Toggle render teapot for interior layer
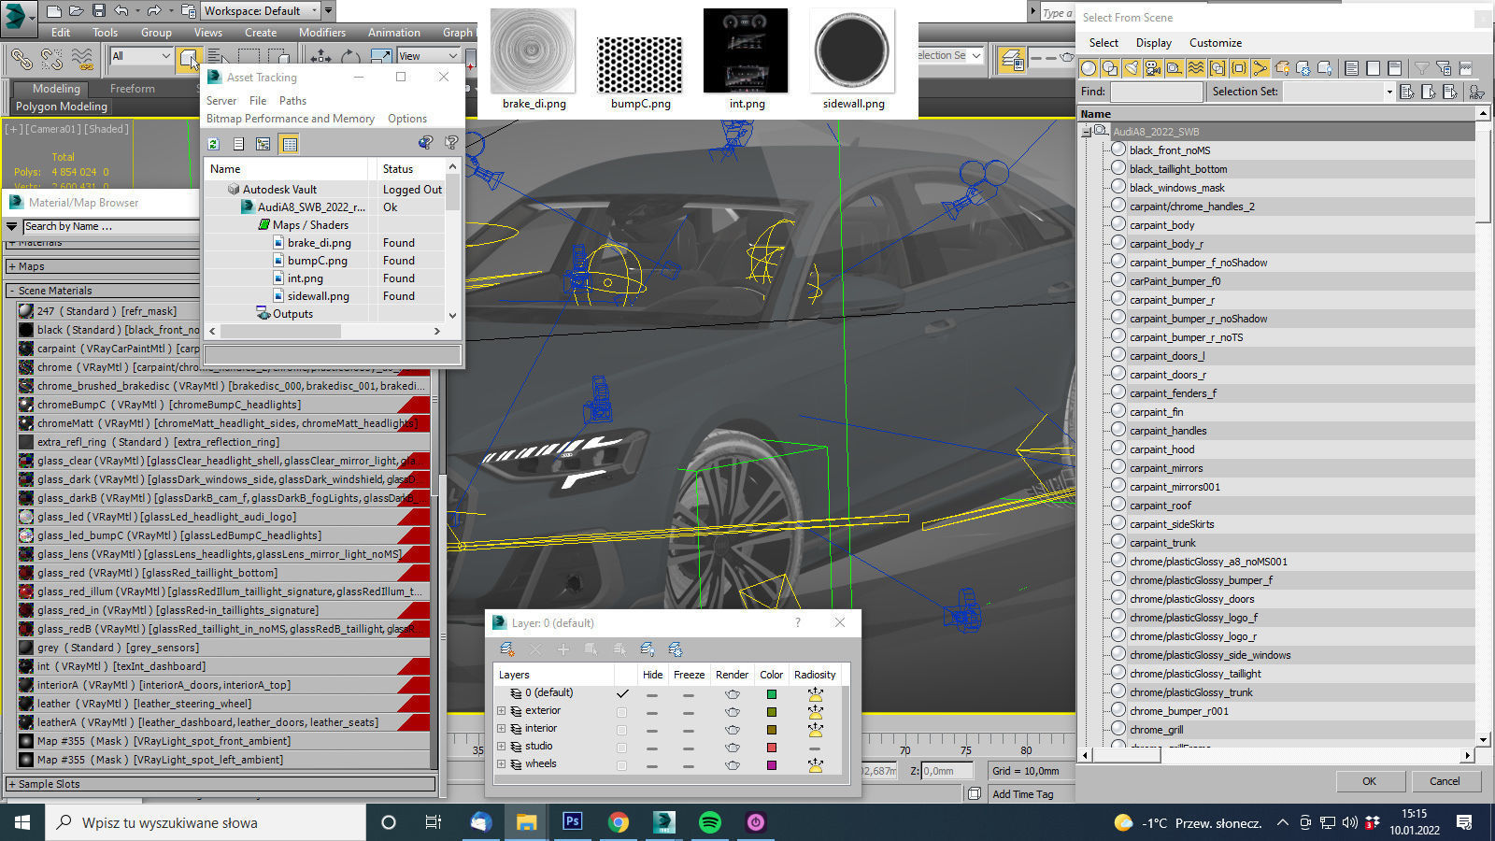1495x841 pixels. pyautogui.click(x=732, y=730)
